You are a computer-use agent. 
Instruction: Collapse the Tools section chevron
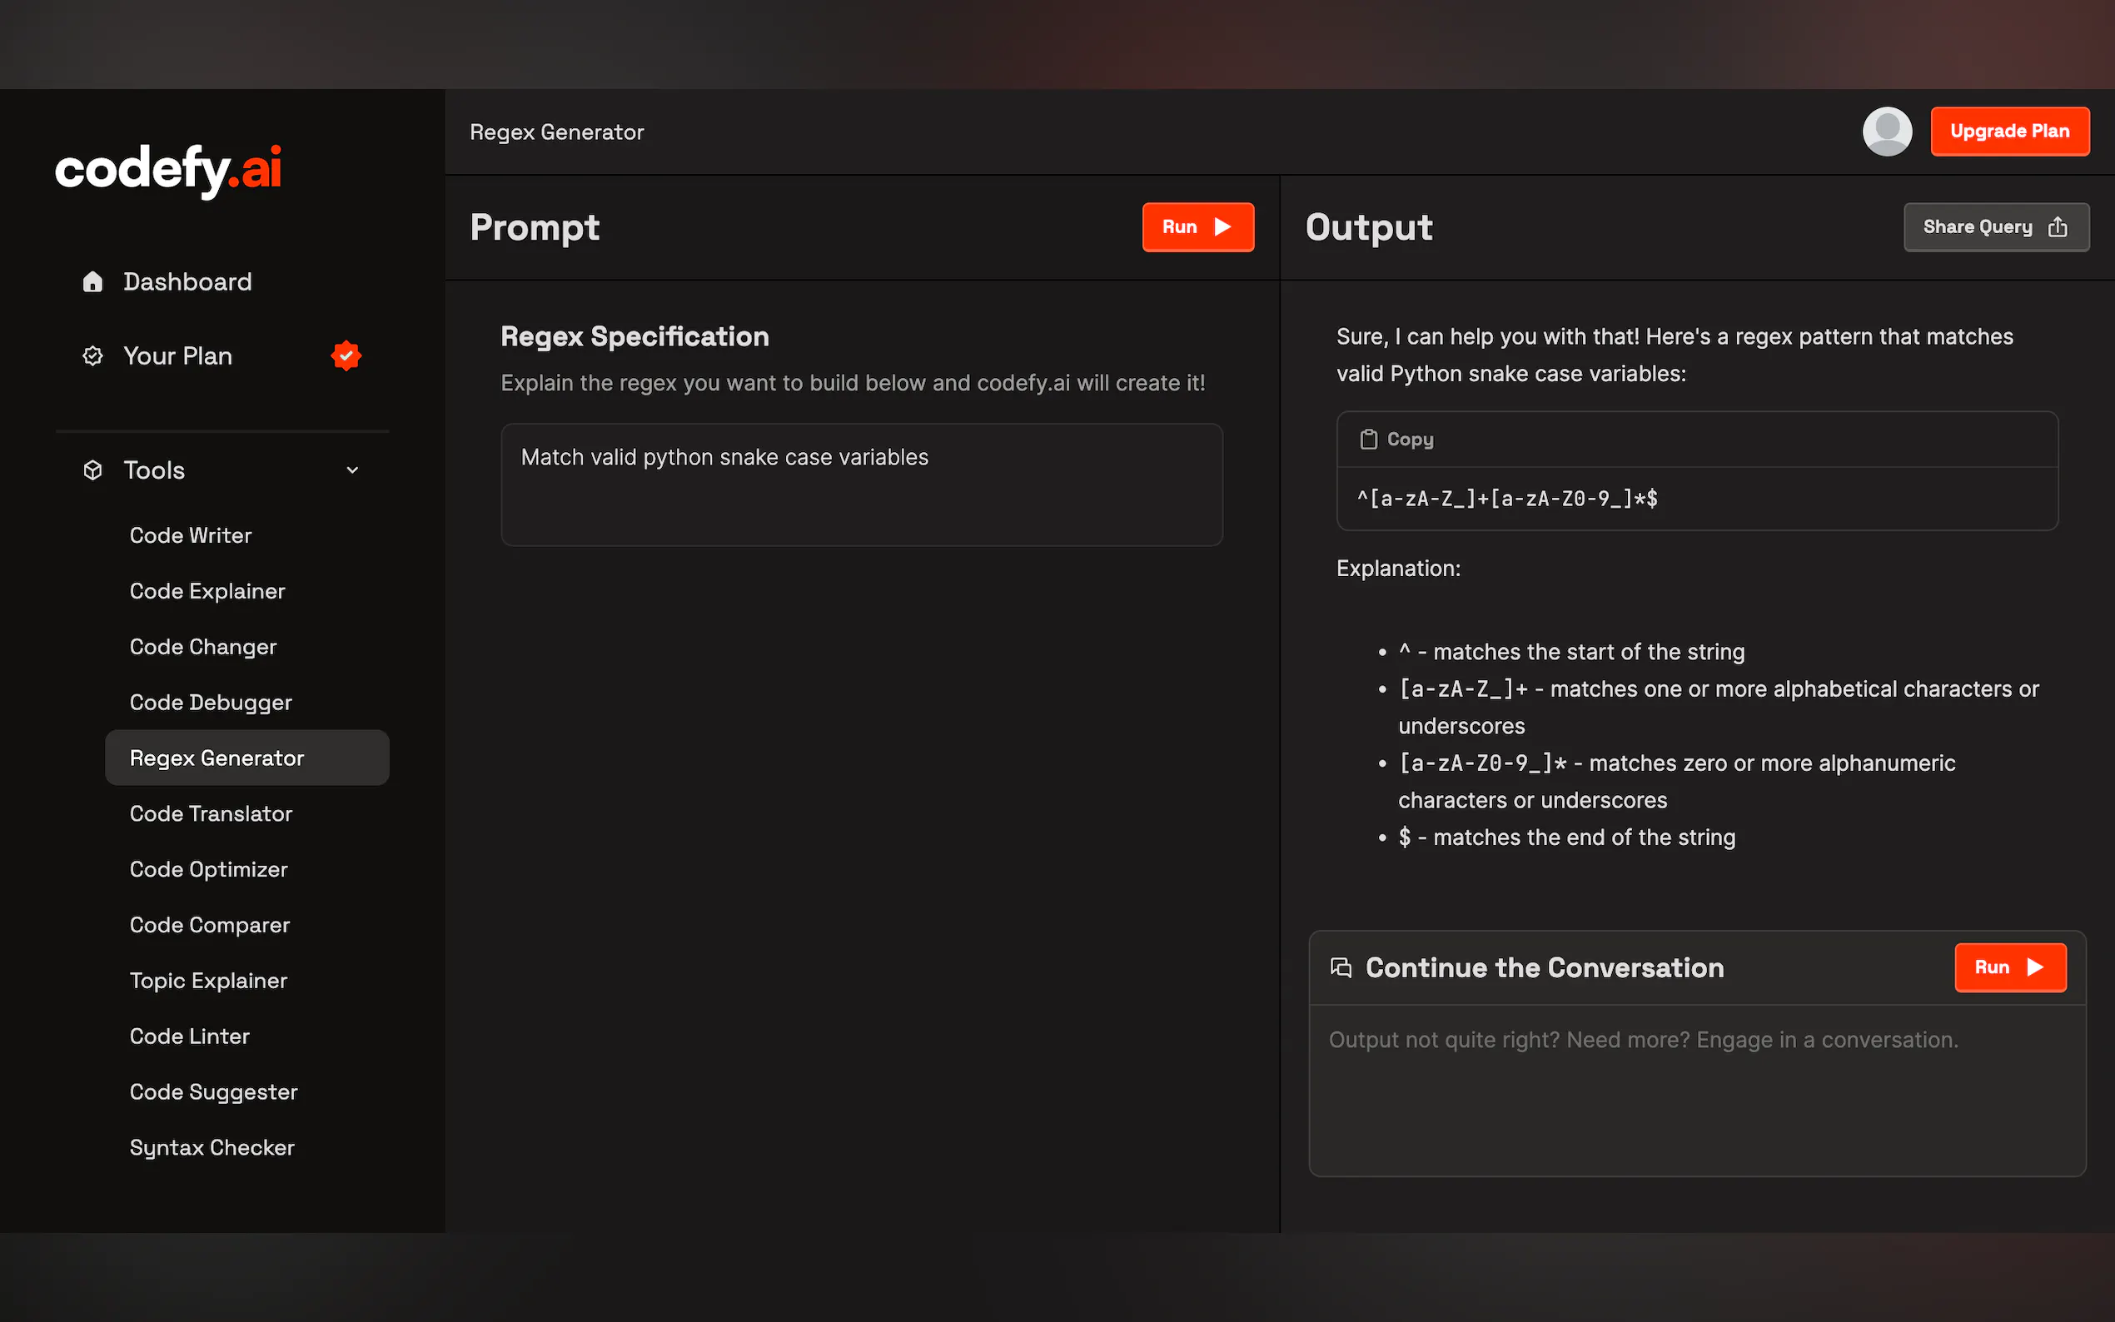(x=352, y=470)
